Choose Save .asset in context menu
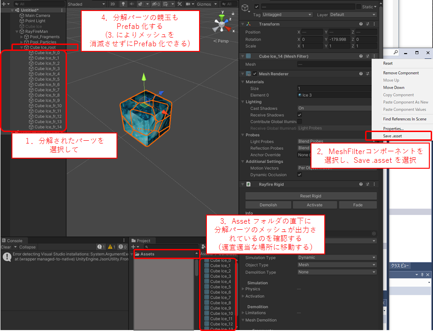Viewport: 433px width, 331px height. (402, 136)
